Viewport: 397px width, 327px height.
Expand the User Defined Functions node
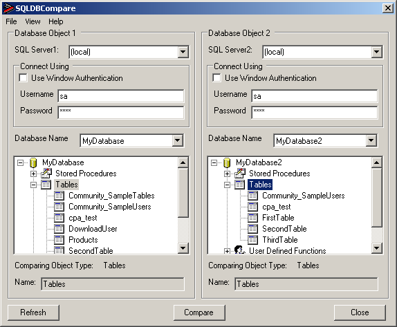(x=227, y=251)
